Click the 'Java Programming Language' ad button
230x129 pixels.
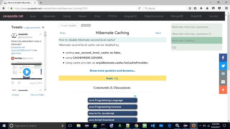coord(112,100)
